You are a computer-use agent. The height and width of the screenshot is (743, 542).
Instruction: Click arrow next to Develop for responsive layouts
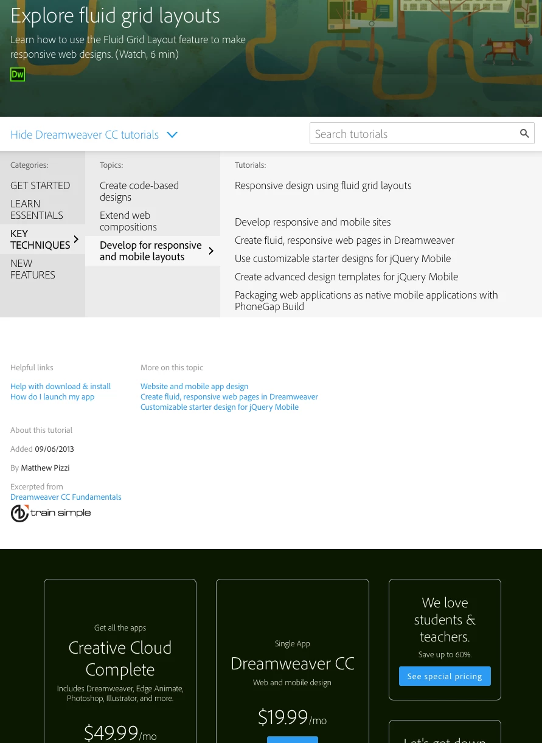pos(211,251)
